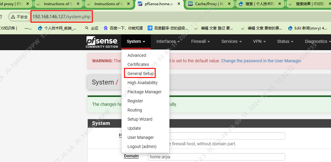Click the 不安全 security warning chip
Image resolution: width=331 pixels, height=162 pixels.
point(19,17)
